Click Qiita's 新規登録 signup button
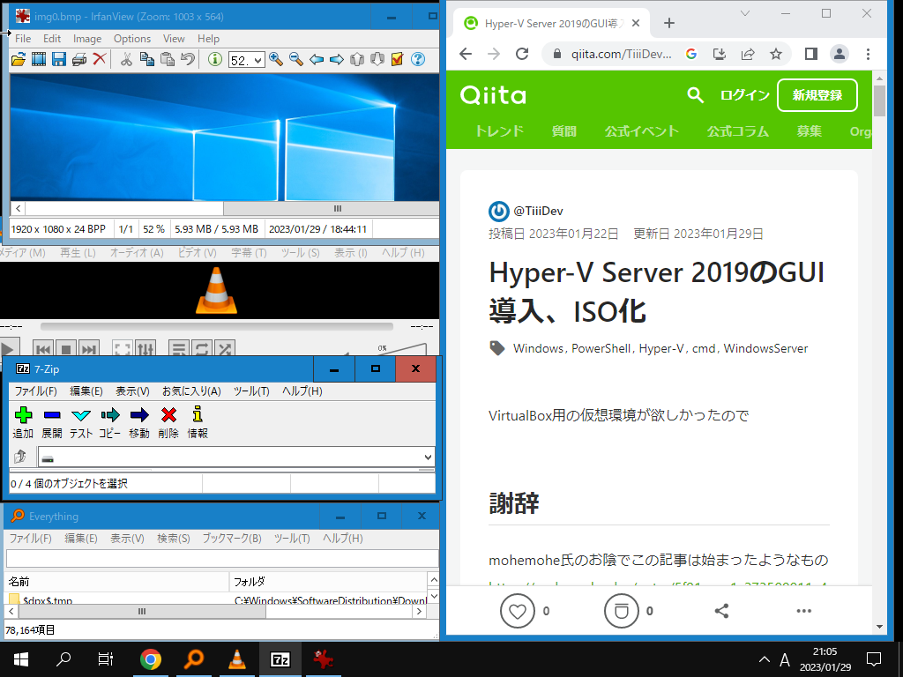The height and width of the screenshot is (677, 903). coord(817,95)
